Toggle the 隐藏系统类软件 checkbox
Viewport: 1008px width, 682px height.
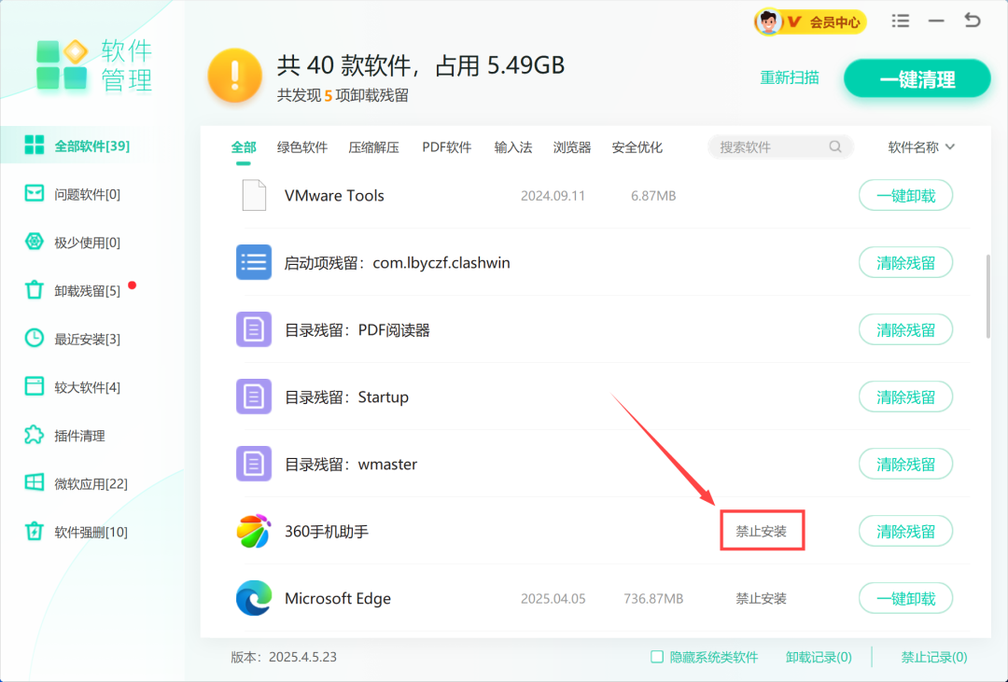[x=656, y=656]
